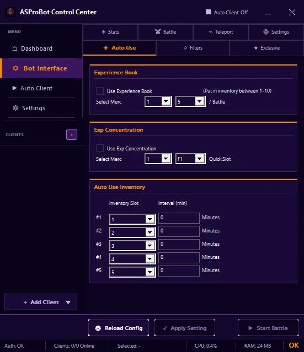Click the Reload Config gear icon
The height and width of the screenshot is (352, 304).
pos(98,328)
